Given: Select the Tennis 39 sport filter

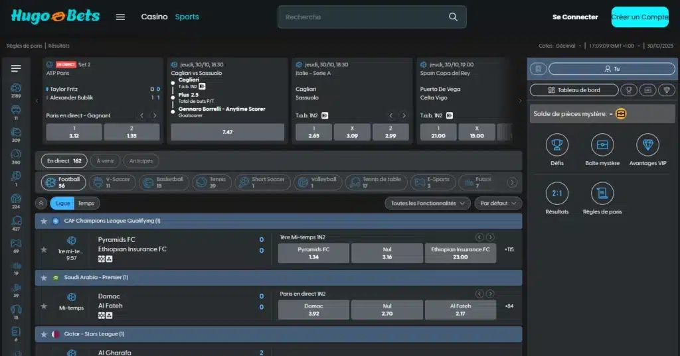Looking at the screenshot, I should 212,182.
